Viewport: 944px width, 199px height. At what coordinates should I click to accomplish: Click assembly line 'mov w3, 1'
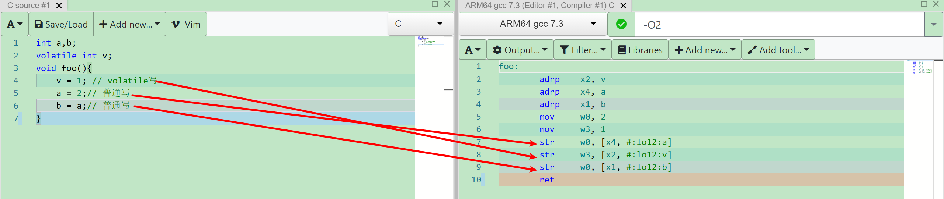pos(572,129)
